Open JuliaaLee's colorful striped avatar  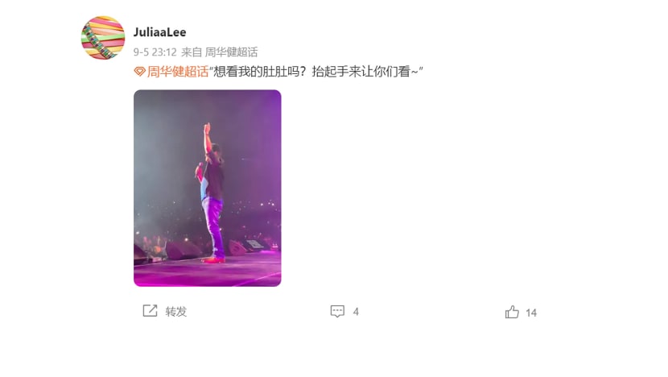tap(103, 38)
